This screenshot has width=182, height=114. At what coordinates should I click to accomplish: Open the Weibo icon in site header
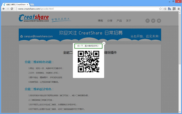(153, 21)
